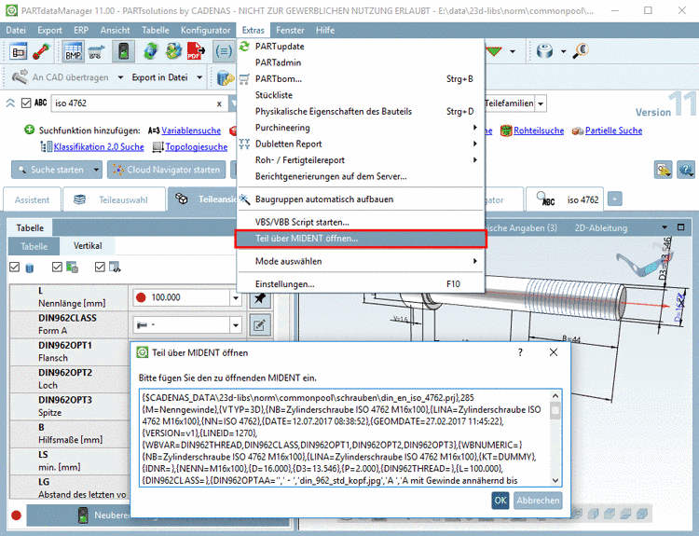Open the Rohteilsuche link
This screenshot has width=699, height=536.
tap(539, 131)
